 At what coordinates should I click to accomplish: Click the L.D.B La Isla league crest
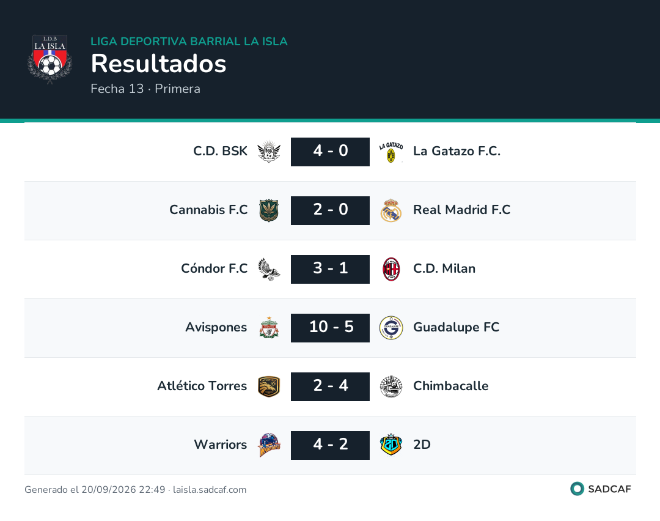tap(50, 59)
